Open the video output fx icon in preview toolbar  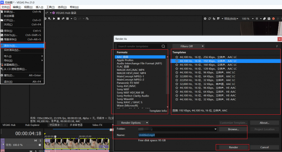pyautogui.click(x=214, y=19)
